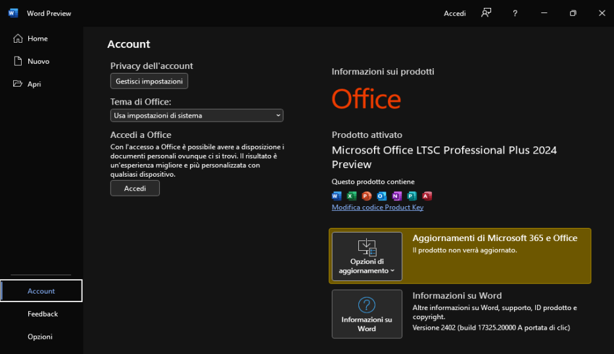This screenshot has height=354, width=614.
Task: Expand the Tema di Office dropdown
Action: tap(197, 116)
